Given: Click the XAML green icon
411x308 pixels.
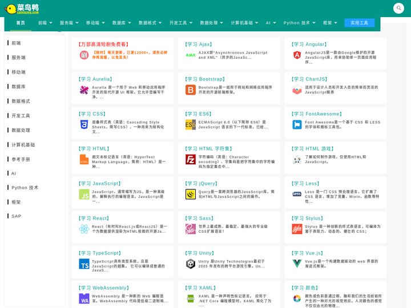Looking at the screenshot, I should pyautogui.click(x=191, y=298).
